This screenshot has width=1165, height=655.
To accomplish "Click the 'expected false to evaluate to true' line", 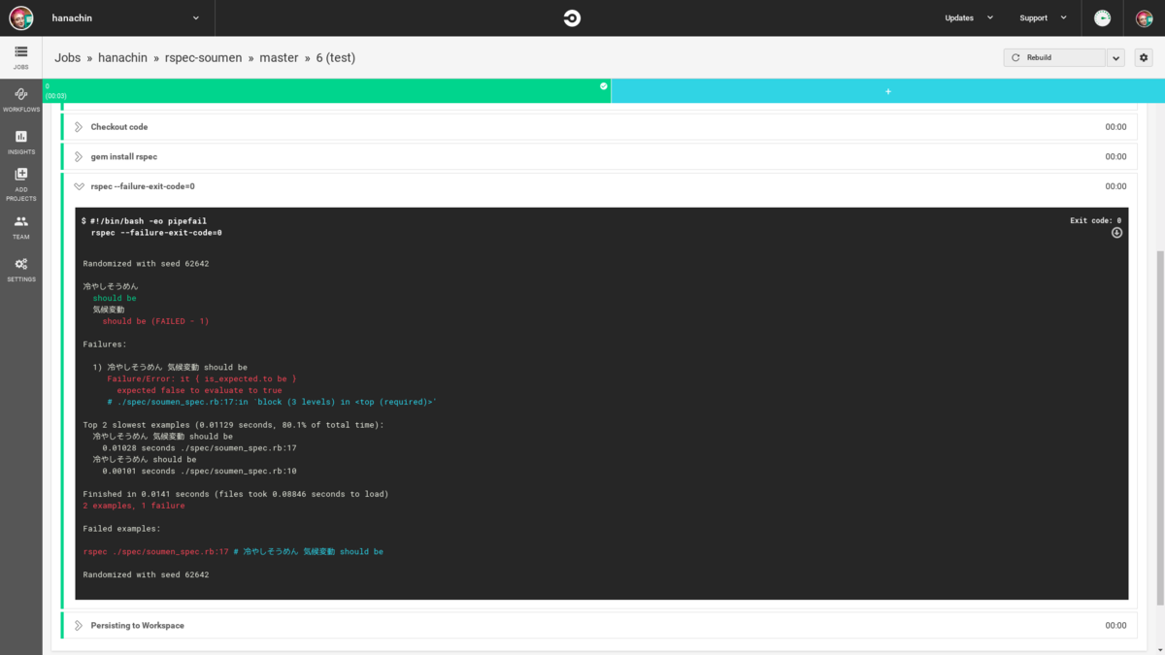I will point(199,390).
